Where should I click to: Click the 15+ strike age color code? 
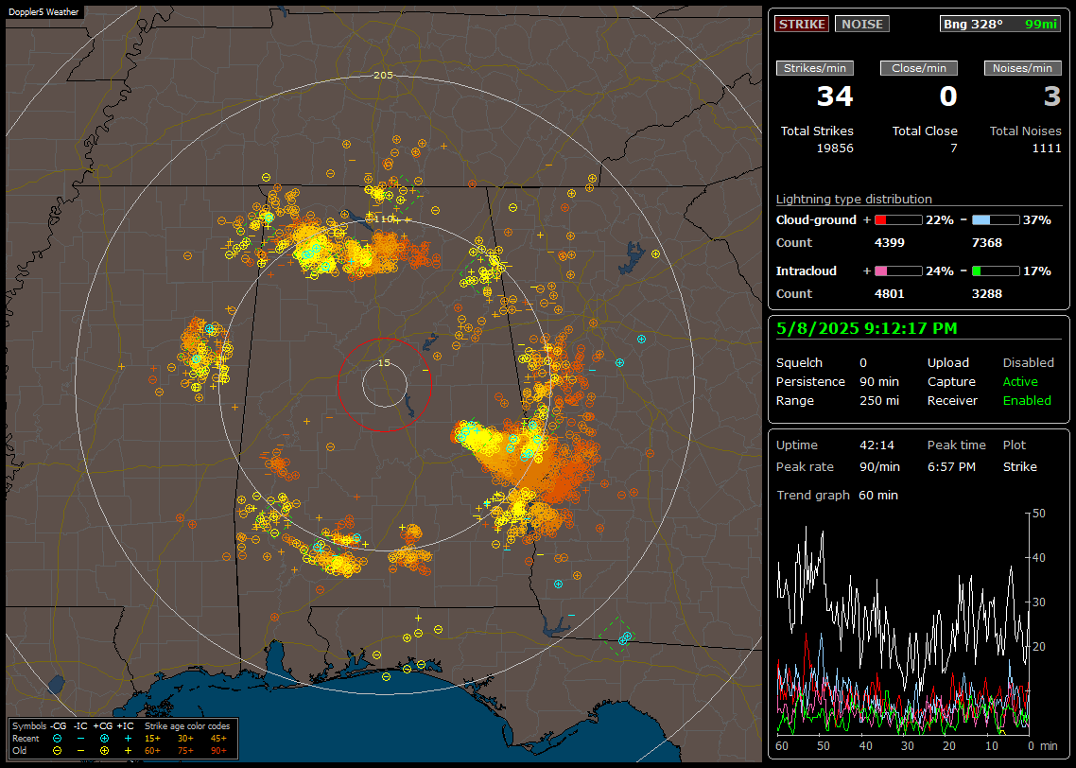152,739
